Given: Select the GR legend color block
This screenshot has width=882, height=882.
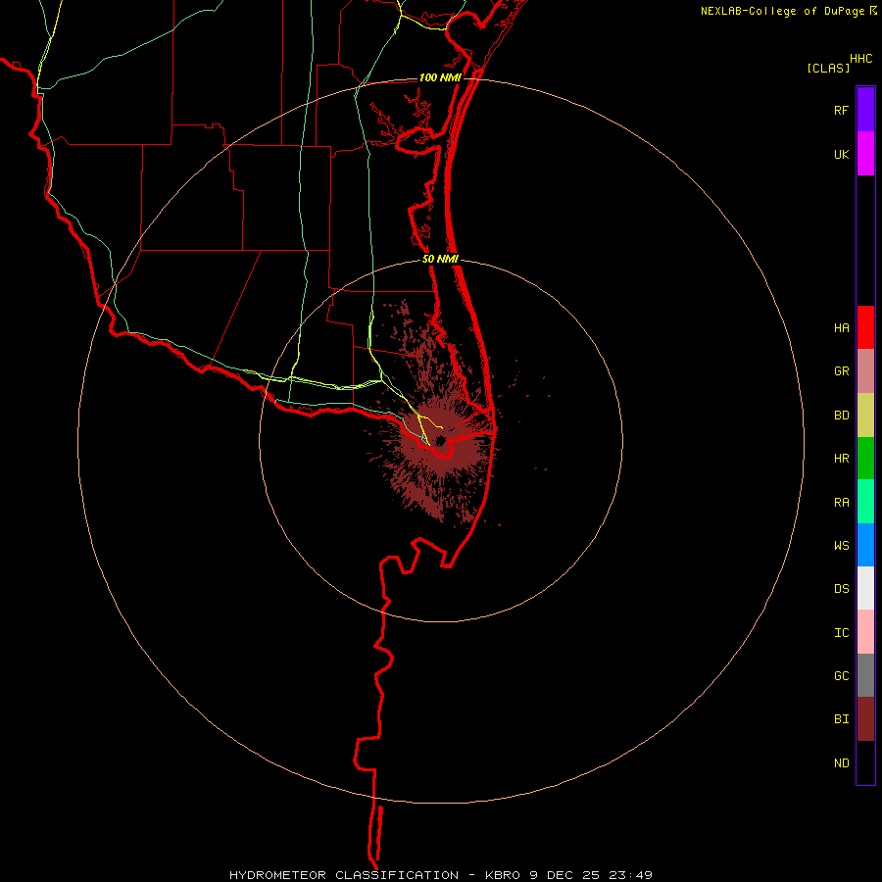Looking at the screenshot, I should tap(865, 371).
